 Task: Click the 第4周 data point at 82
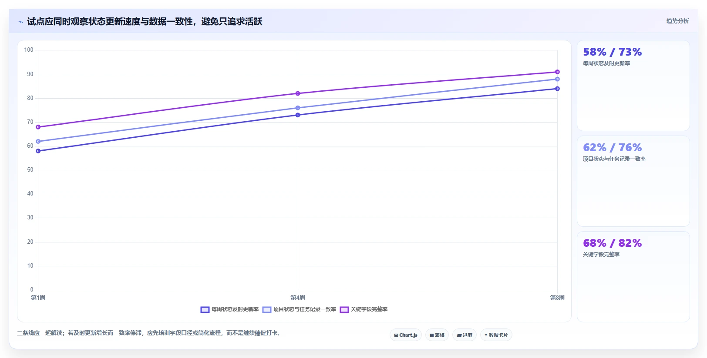point(298,93)
